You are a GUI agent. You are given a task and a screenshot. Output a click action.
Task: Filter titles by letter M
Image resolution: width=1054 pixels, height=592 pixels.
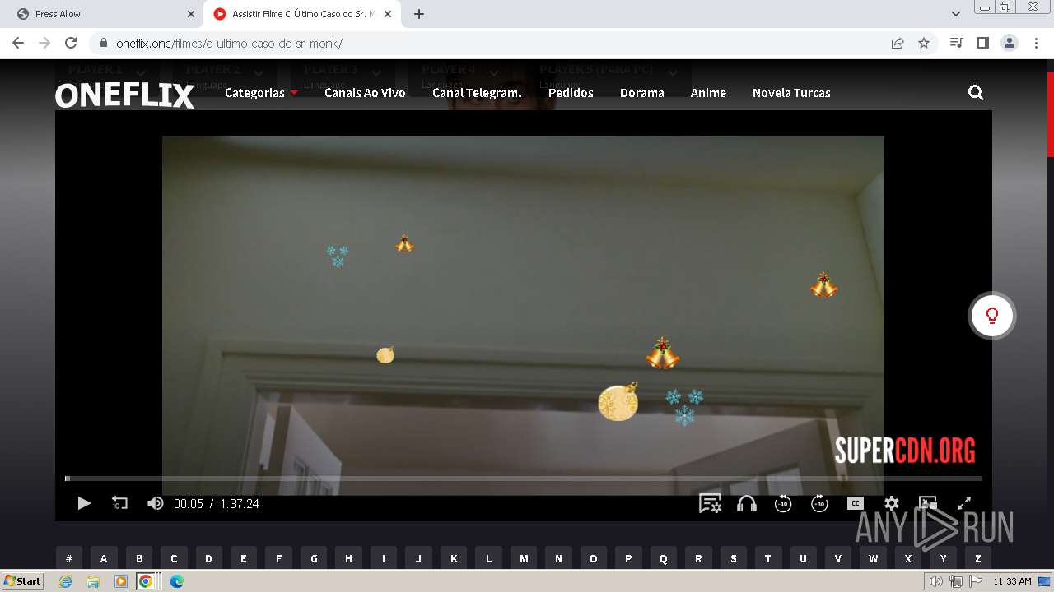(x=524, y=558)
